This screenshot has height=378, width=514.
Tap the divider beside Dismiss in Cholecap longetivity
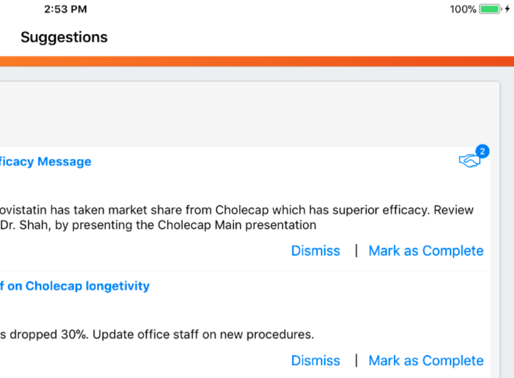click(x=356, y=360)
